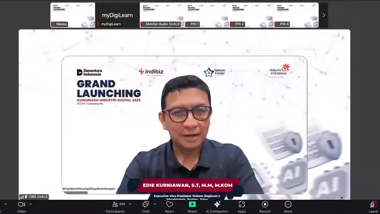This screenshot has height=214, width=380.
Task: Click the participant count 685
Action: [x=123, y=204]
